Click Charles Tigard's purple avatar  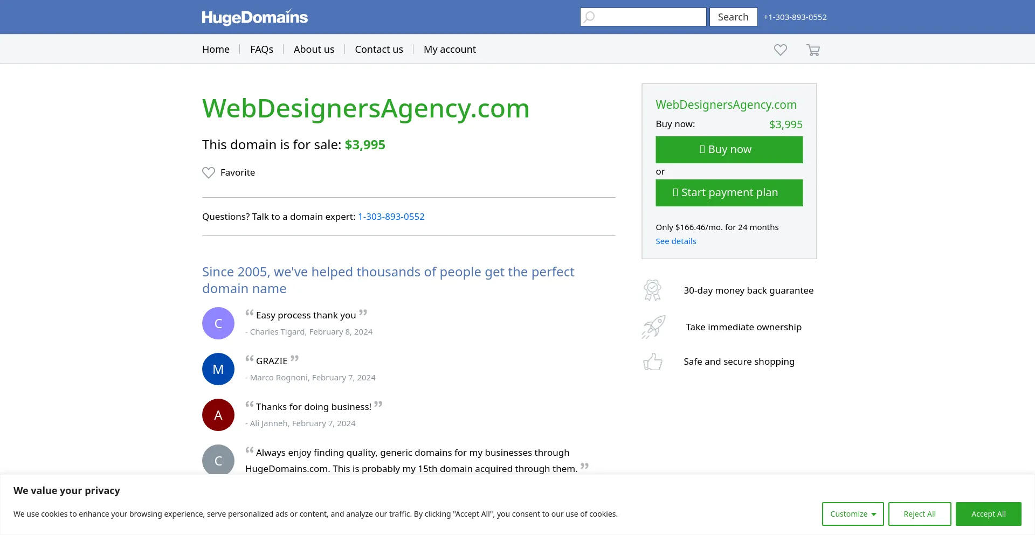(x=218, y=323)
